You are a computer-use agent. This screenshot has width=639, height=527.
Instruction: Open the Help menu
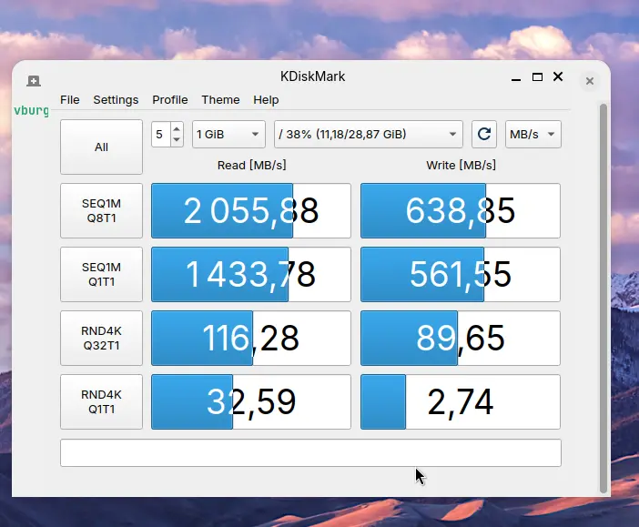pyautogui.click(x=266, y=100)
